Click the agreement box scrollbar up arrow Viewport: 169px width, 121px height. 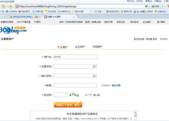tap(136, 112)
